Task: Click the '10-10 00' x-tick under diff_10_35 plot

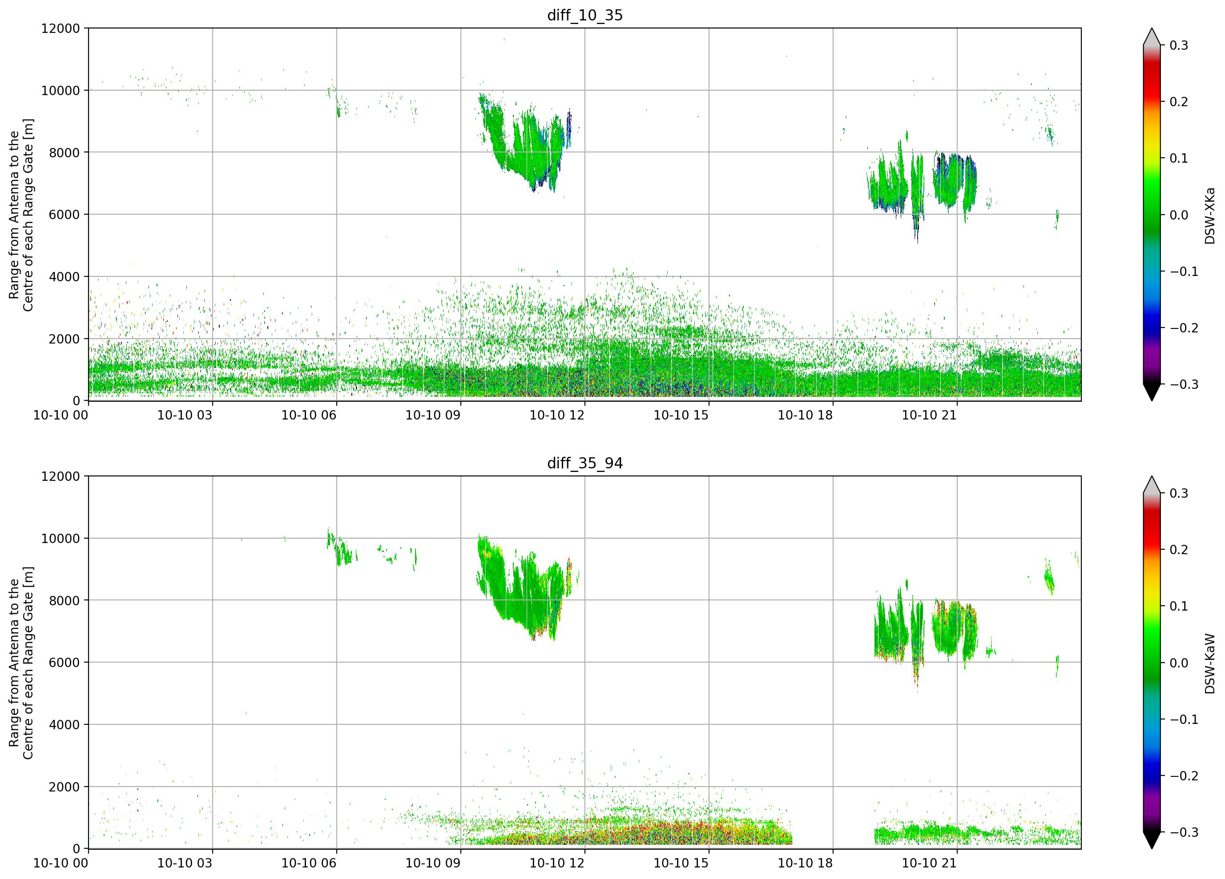Action: pos(60,415)
